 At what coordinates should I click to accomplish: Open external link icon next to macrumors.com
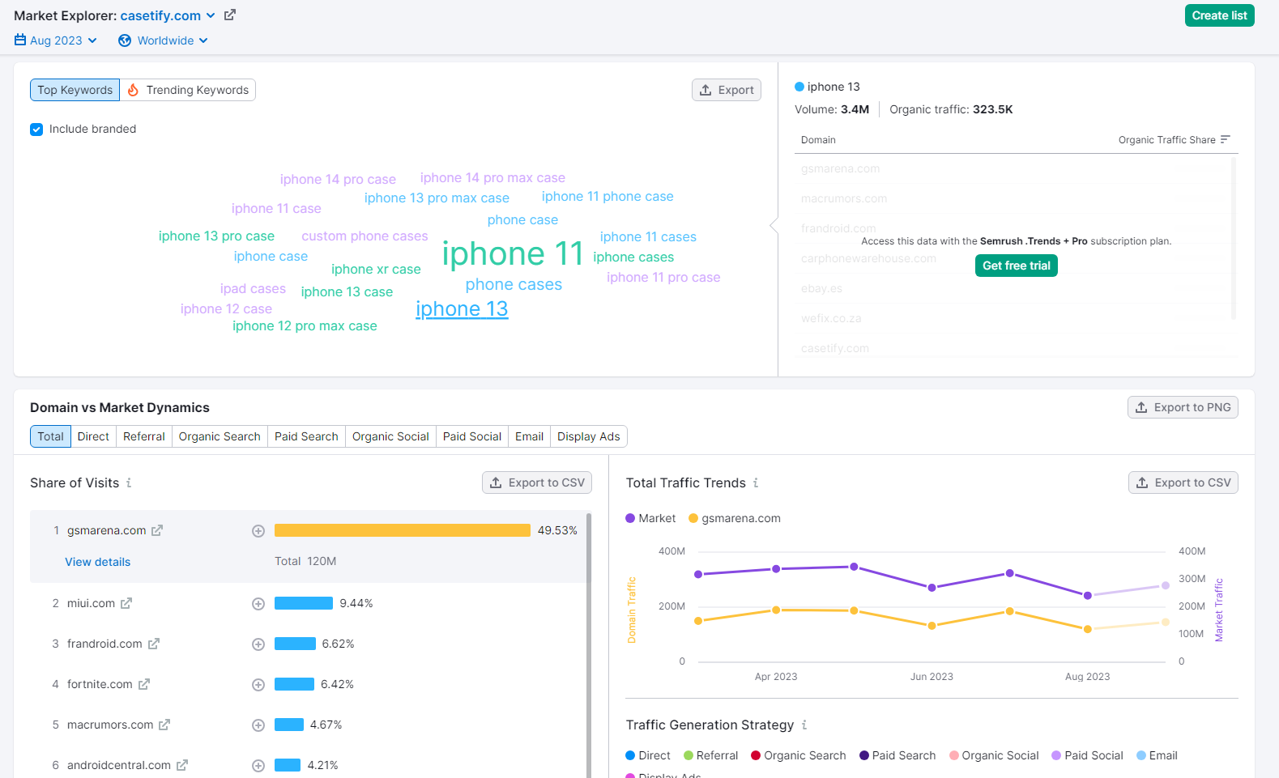click(164, 725)
